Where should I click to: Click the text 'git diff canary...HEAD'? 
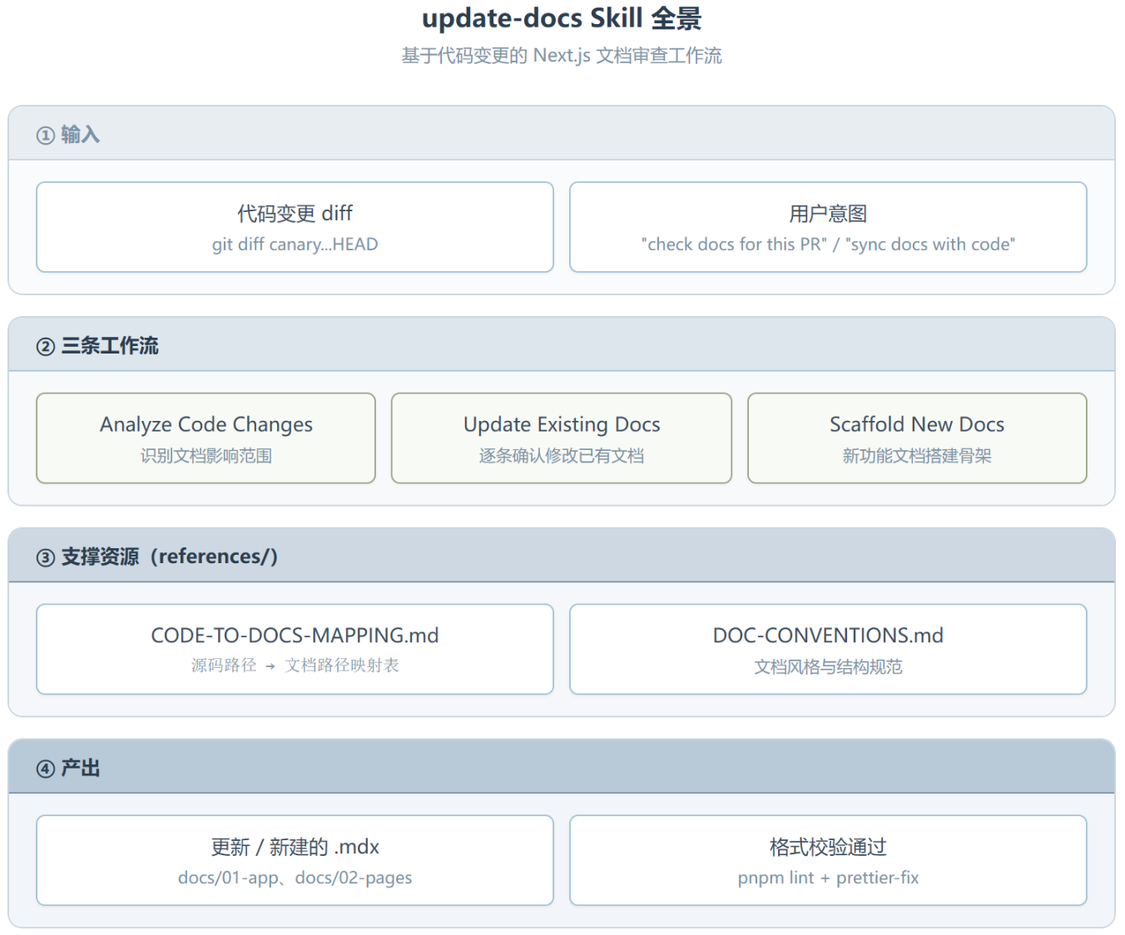pyautogui.click(x=295, y=245)
